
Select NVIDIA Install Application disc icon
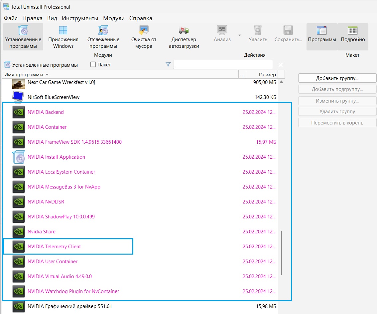click(x=19, y=157)
